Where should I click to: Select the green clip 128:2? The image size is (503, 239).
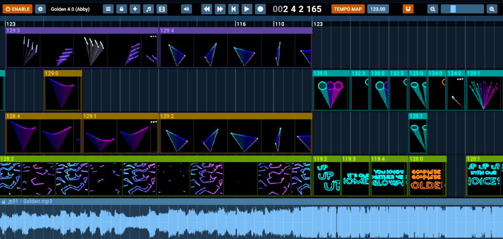coord(156,176)
